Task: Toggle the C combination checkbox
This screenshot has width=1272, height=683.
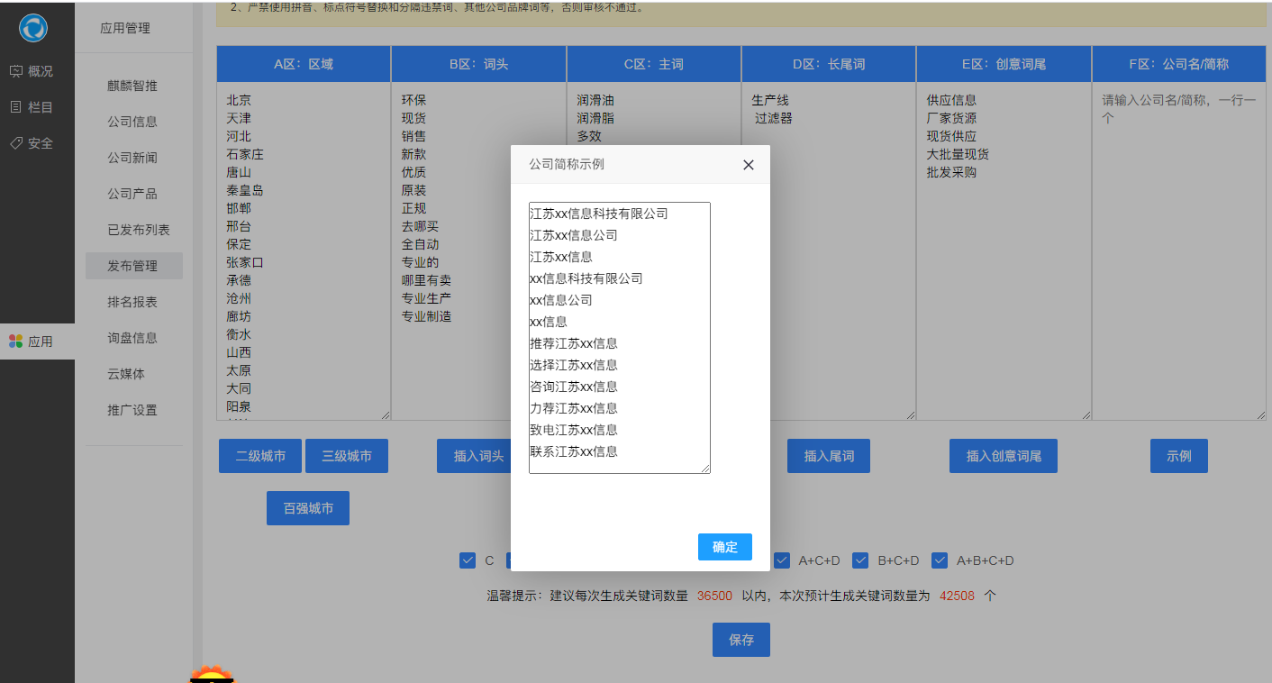Action: click(468, 560)
